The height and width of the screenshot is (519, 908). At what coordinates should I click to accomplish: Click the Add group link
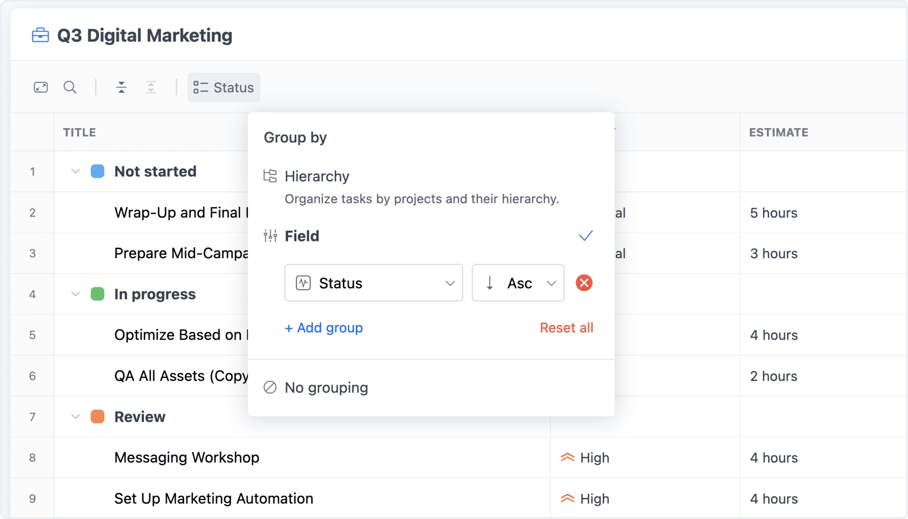coord(324,328)
